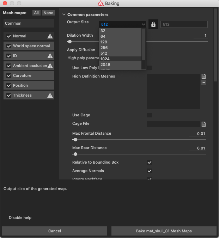This screenshot has height=238, width=219.
Task: Click the file icon to add High Definition Meshes
Action: 204,76
